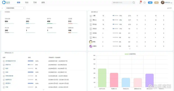Viewport: 174px width, 91px height.
Task: Switch to the 文档 tab
Action: (x=35, y=2)
